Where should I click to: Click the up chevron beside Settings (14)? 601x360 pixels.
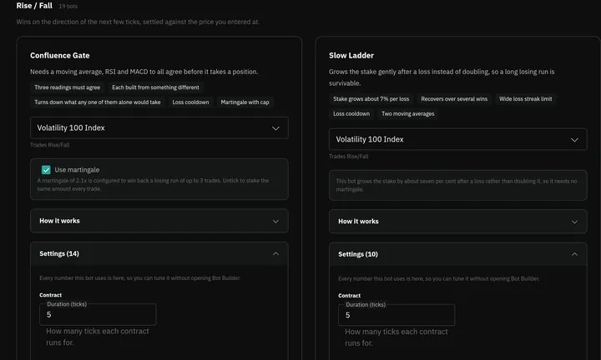tap(275, 253)
